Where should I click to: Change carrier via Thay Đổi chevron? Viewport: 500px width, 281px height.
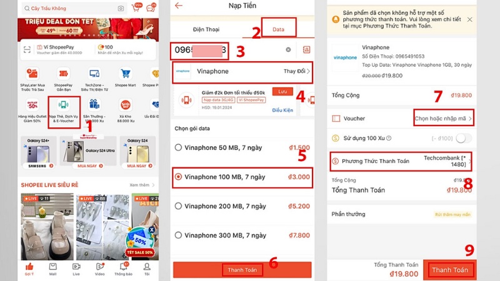point(297,71)
